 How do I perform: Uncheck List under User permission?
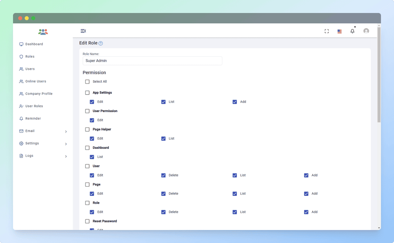235,175
